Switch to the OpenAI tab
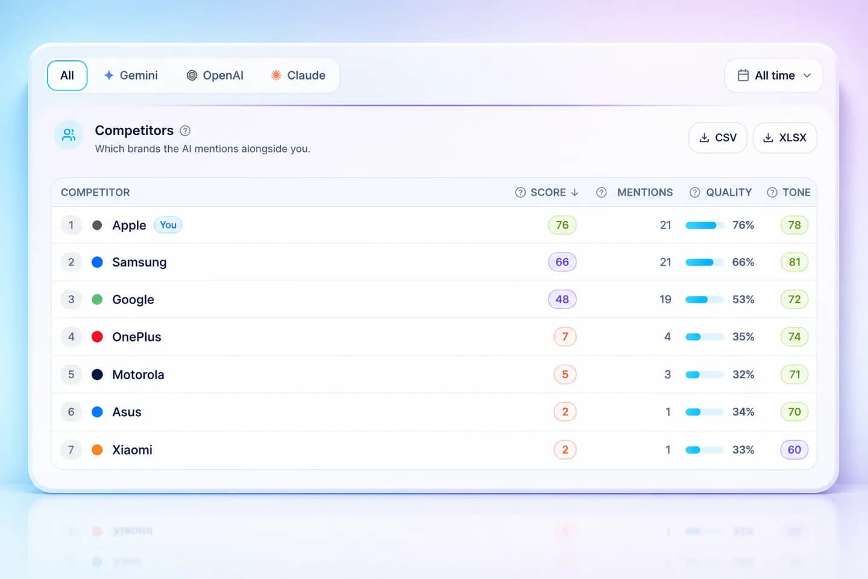Screen dimensions: 868x579 point(215,75)
